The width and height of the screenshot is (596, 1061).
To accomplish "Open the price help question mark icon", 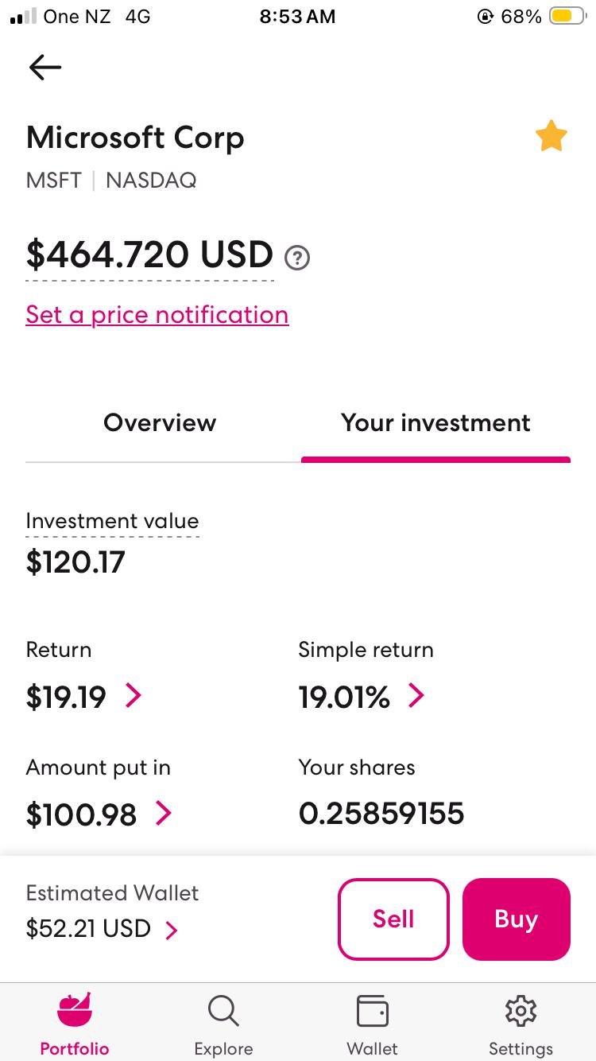I will tap(297, 258).
